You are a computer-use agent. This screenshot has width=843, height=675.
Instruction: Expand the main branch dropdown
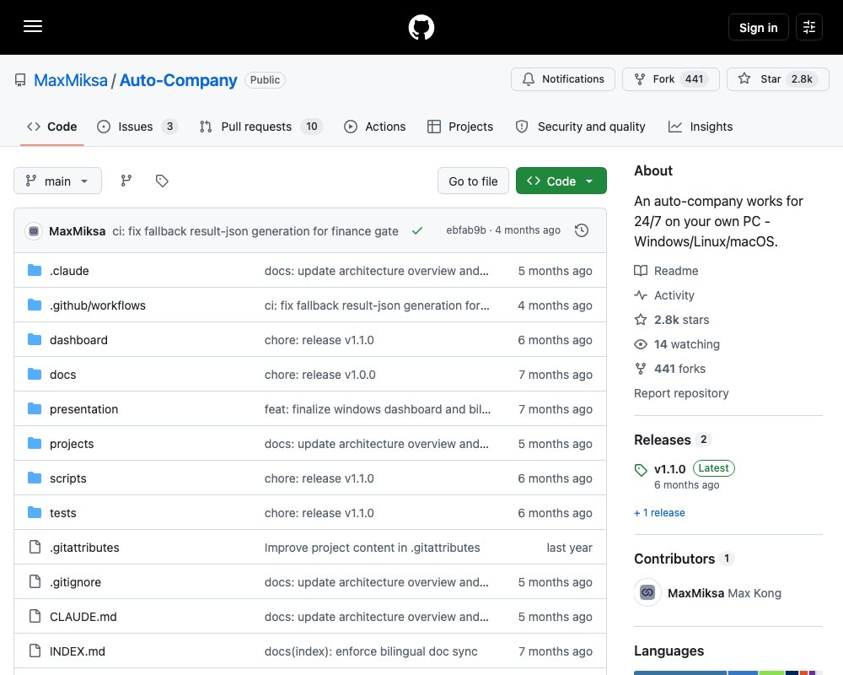(x=57, y=181)
